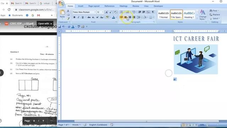Image resolution: width=227 pixels, height=128 pixels.
Task: Toggle Subscript formatting
Action: click(x=93, y=17)
